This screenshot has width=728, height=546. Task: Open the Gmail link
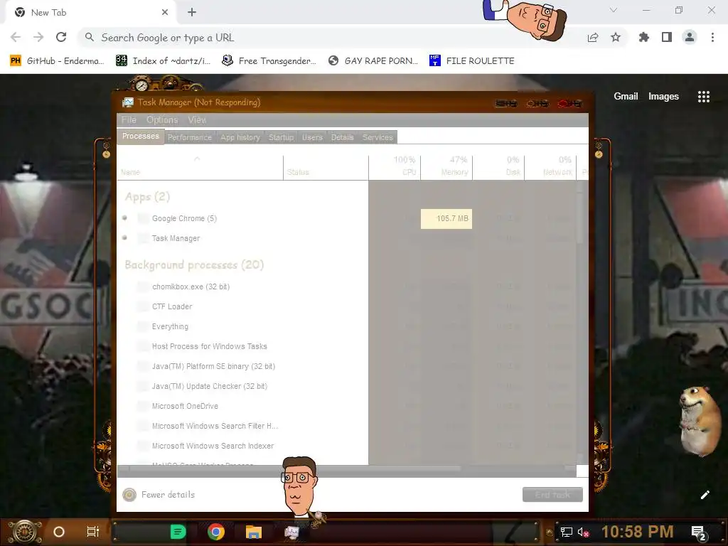[626, 96]
